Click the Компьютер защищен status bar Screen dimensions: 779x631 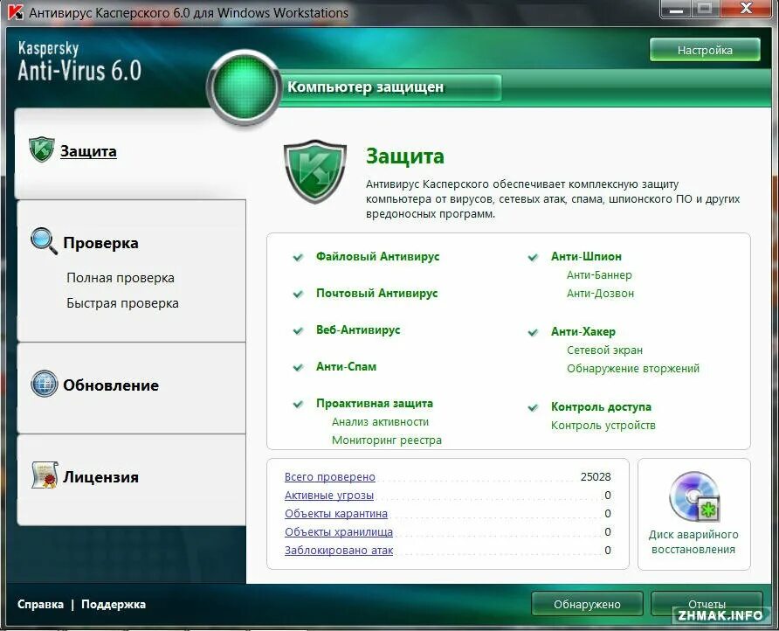point(391,87)
